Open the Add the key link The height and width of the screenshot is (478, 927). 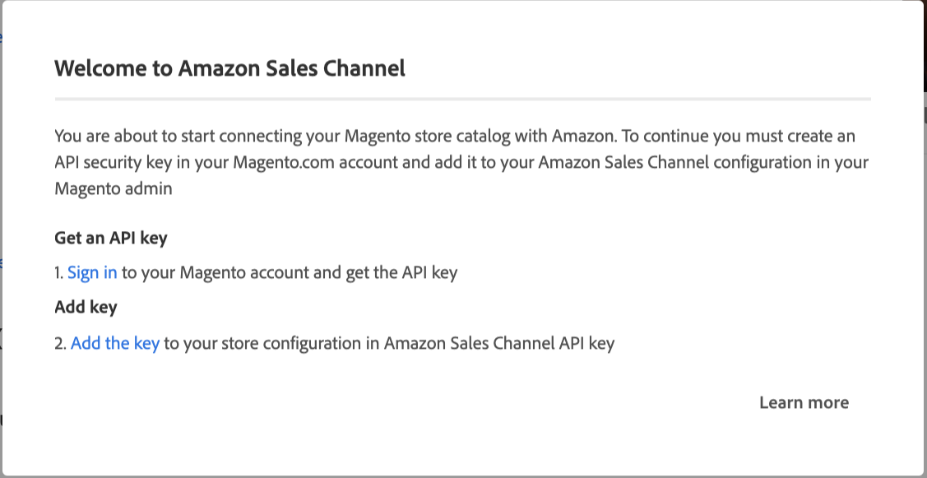114,344
